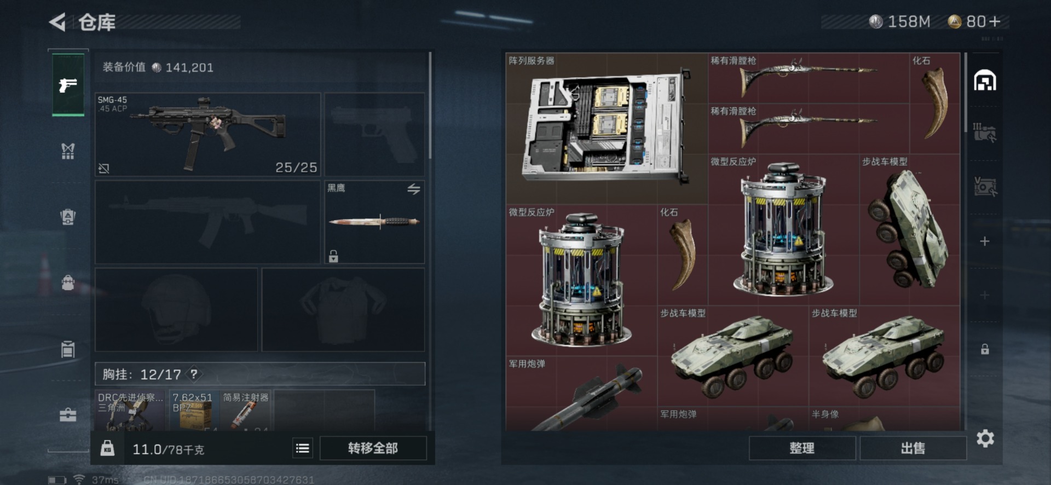Select the weapons tab pistol icon
Image resolution: width=1051 pixels, height=485 pixels.
[x=68, y=84]
